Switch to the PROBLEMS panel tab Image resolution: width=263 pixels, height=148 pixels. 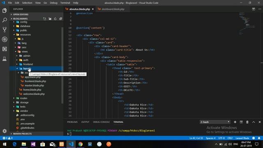point(72,122)
